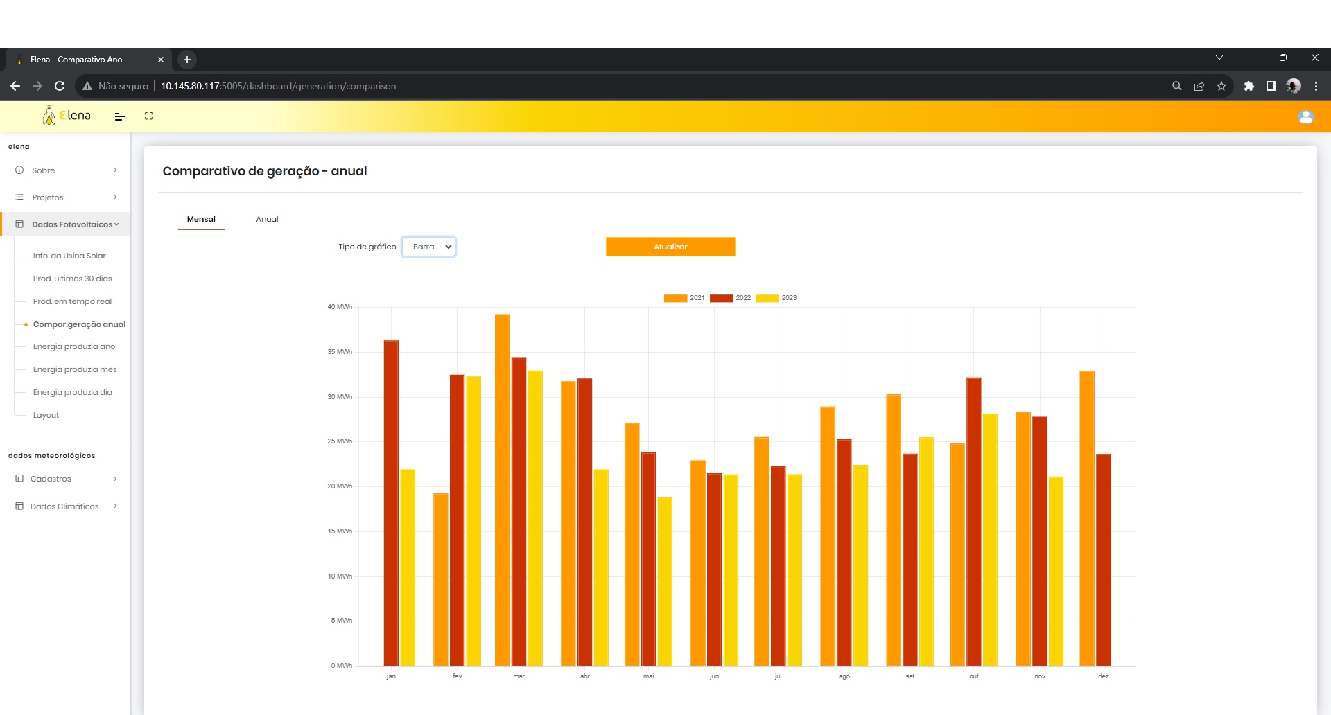Viewport: 1331px width, 715px height.
Task: Click the share page icon
Action: [x=1199, y=86]
